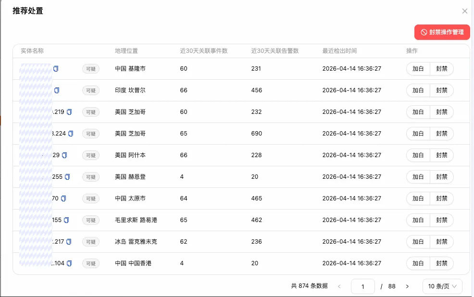The height and width of the screenshot is (297, 474).
Task: Open 封禁操作管理
Action: 442,32
